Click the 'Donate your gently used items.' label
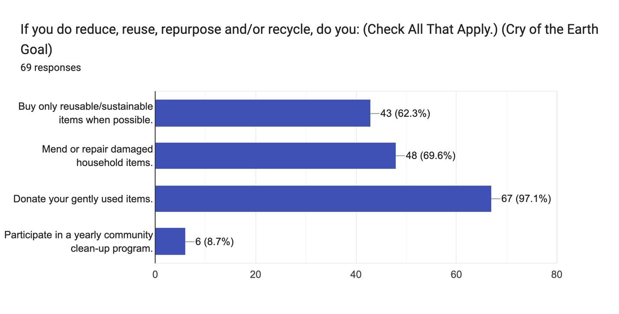 [x=83, y=199]
